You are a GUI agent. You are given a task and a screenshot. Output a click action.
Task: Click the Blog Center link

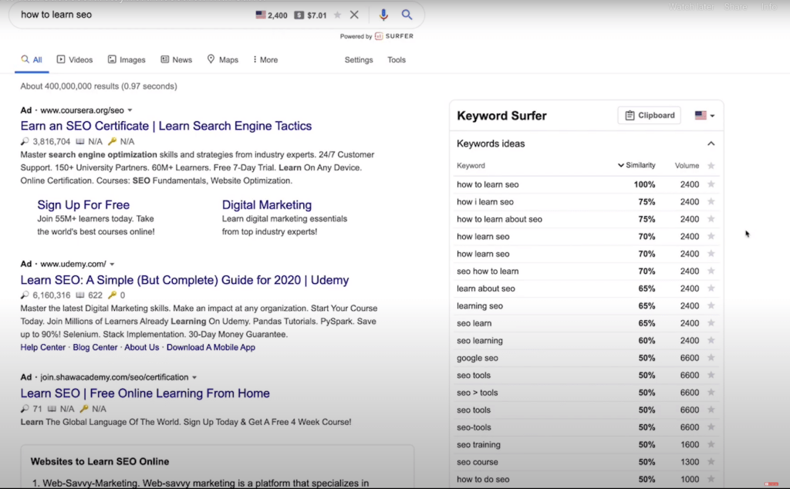pyautogui.click(x=95, y=348)
